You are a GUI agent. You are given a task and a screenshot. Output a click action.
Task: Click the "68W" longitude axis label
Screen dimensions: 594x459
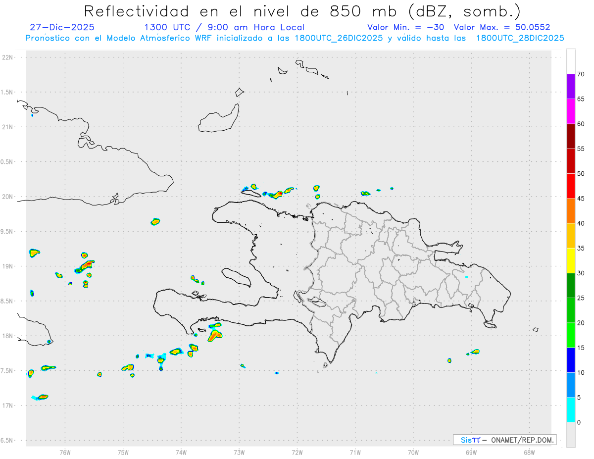[x=529, y=453]
